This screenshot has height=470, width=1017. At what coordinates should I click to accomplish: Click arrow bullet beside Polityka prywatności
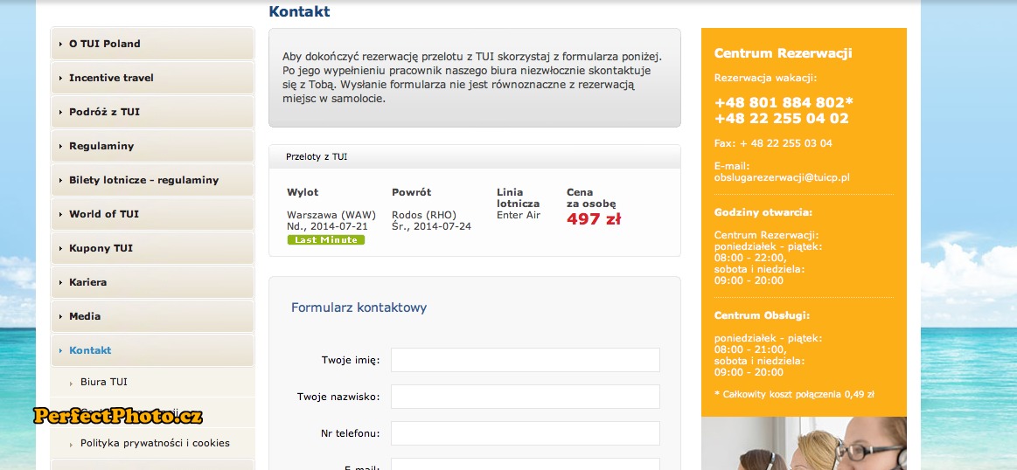click(x=72, y=445)
